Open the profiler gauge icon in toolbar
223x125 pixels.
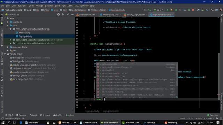(x=185, y=10)
